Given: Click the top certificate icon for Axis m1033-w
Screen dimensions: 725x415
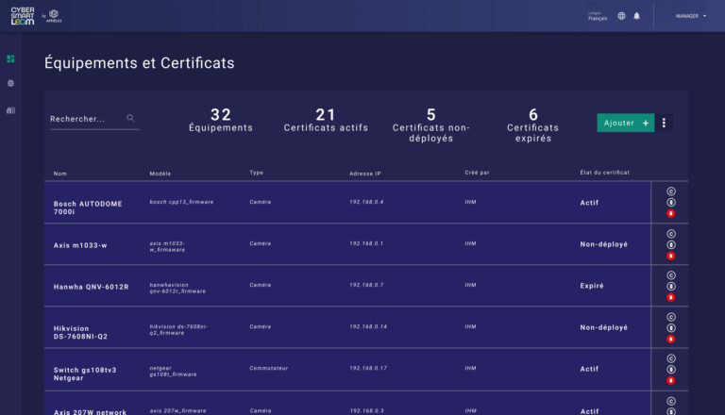Looking at the screenshot, I should click(x=671, y=233).
